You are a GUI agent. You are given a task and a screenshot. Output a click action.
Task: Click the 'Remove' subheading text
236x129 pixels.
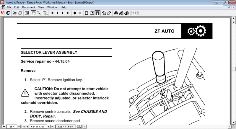click(x=28, y=71)
